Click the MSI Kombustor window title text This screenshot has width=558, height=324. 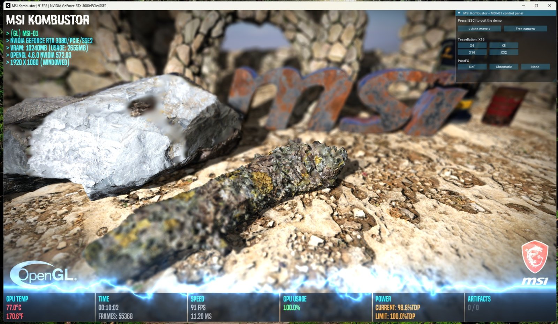[59, 6]
